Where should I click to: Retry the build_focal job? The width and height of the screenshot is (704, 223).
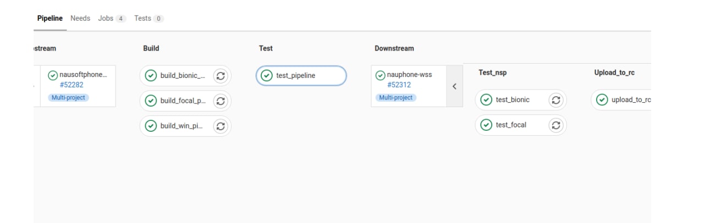coord(221,101)
